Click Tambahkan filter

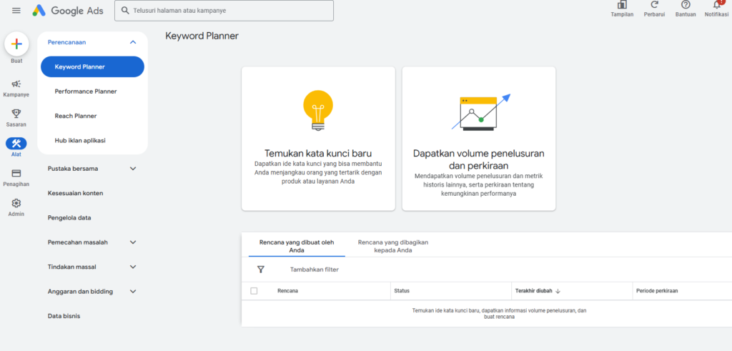pyautogui.click(x=315, y=270)
